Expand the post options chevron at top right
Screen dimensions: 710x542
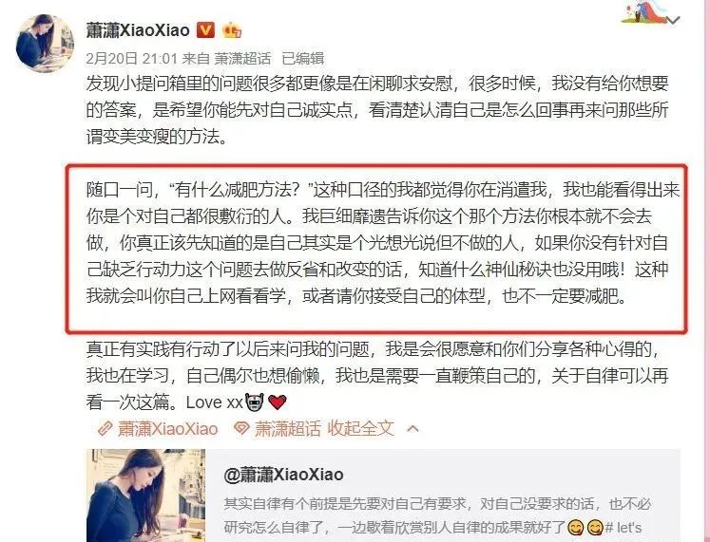(x=673, y=20)
